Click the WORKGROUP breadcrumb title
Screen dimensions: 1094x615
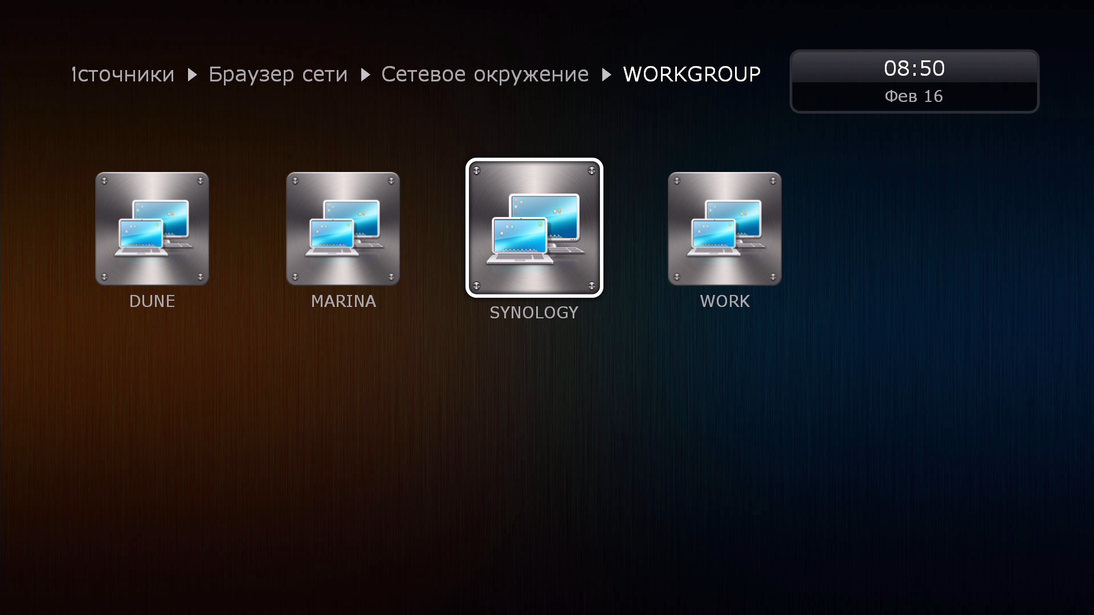[x=692, y=75]
